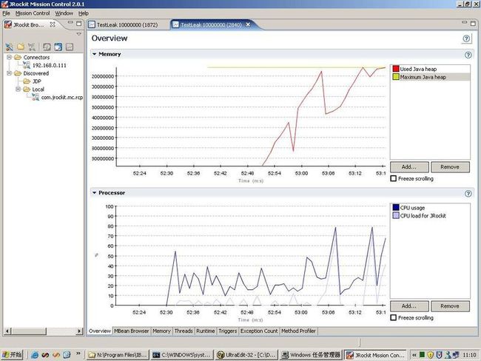The image size is (481, 361).
Task: Click the network computers tray icon next to clock
Action: 456,355
